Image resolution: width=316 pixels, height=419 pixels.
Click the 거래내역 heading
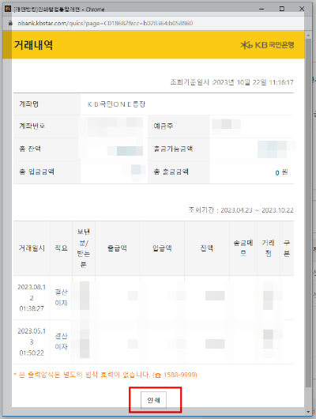point(33,44)
